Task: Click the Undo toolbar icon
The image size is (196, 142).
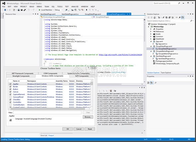Action: pos(29,10)
